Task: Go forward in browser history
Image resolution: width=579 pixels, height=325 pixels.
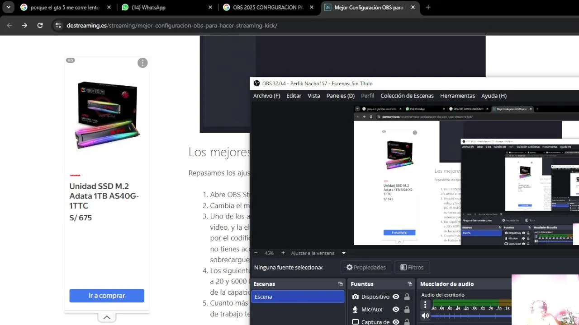Action: [x=25, y=25]
